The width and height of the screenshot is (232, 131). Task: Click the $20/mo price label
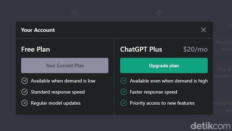click(195, 49)
